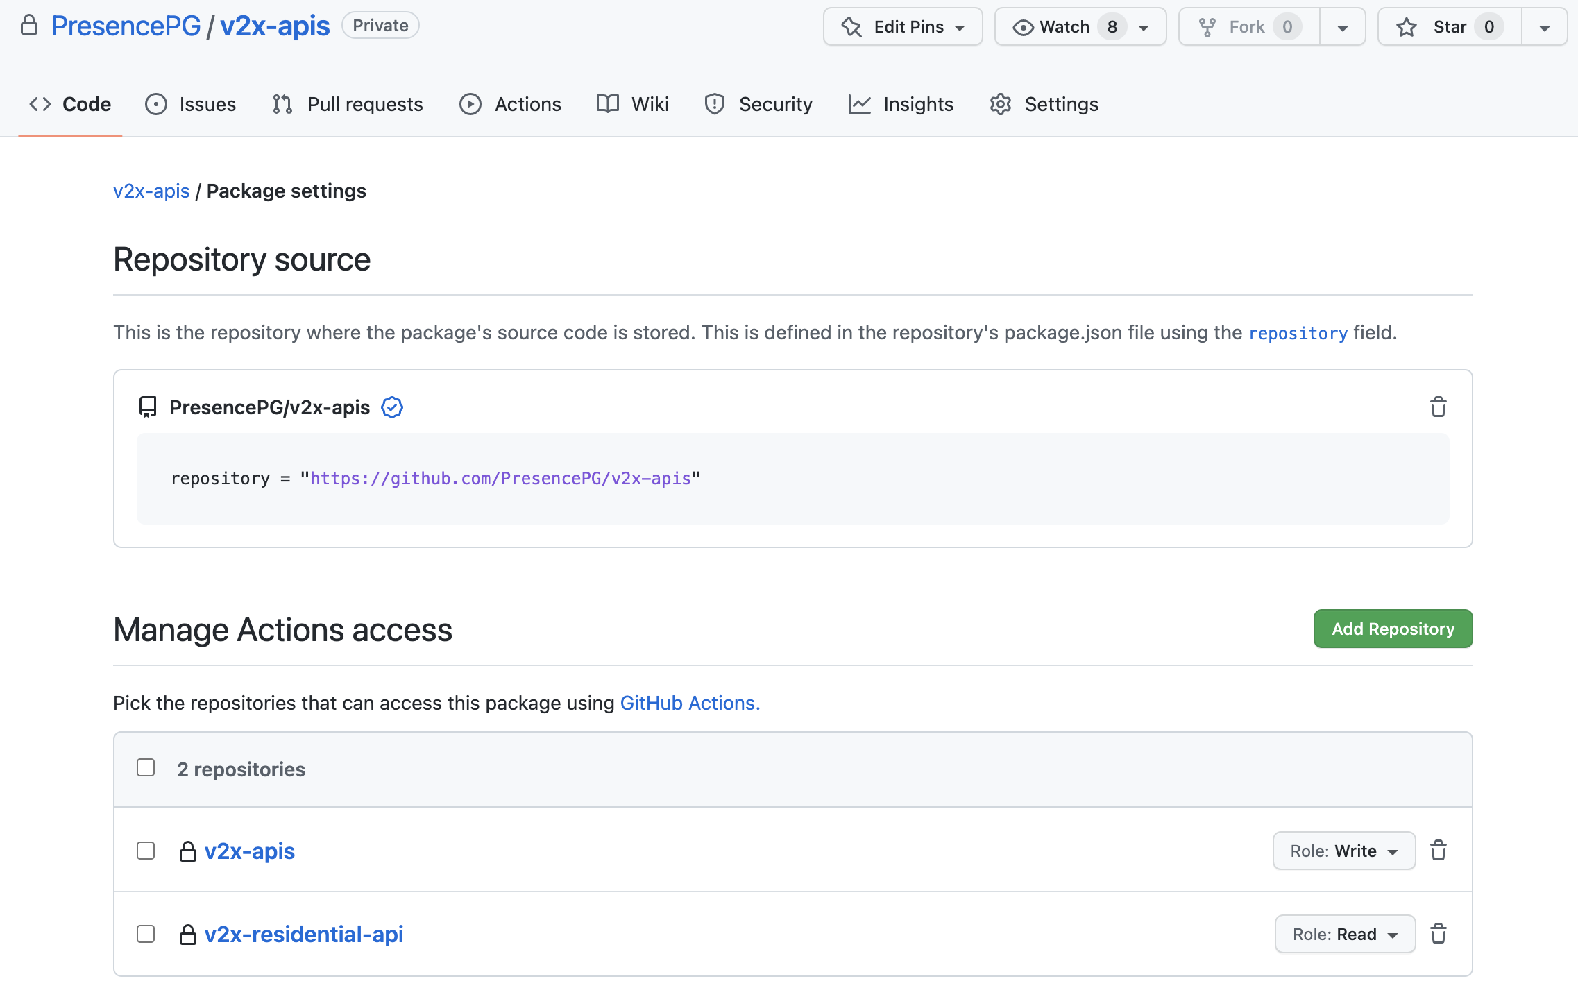Click the lock icon beside PresencePG
Viewport: 1578px width, 1006px height.
point(28,26)
